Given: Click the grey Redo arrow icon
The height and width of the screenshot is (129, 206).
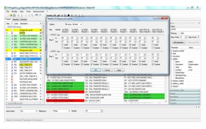Looking at the screenshot, I should pos(40,15).
